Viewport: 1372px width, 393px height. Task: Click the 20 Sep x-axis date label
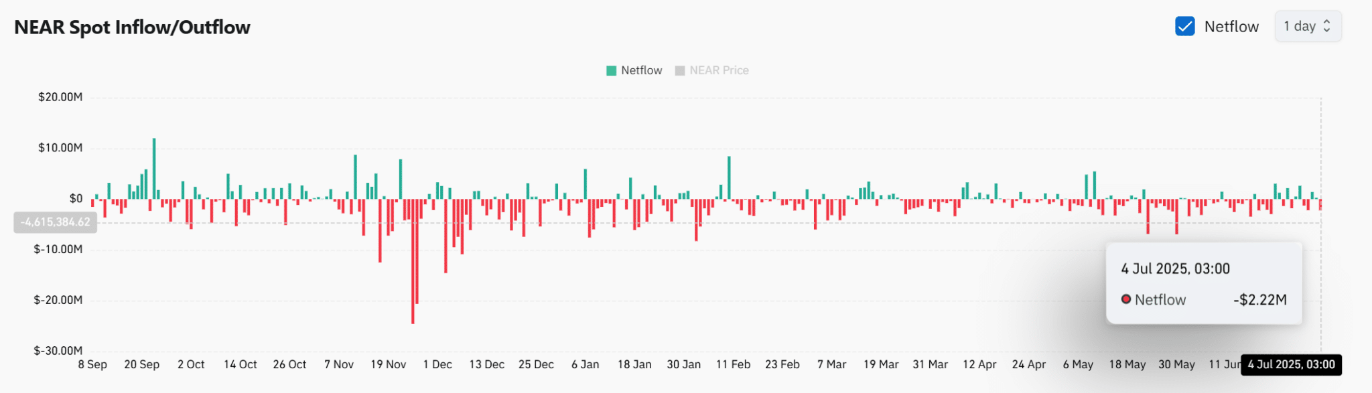click(142, 365)
